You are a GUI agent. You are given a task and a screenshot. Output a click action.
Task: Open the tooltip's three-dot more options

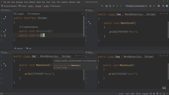coord(96,68)
